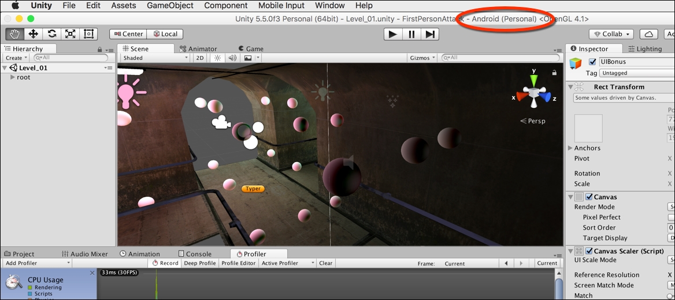Open the Audio Mixer tab
The width and height of the screenshot is (675, 300).
pos(85,254)
